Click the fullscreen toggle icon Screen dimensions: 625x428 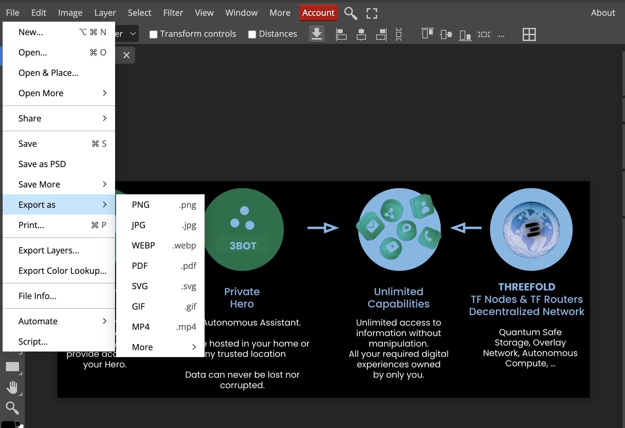click(x=372, y=13)
